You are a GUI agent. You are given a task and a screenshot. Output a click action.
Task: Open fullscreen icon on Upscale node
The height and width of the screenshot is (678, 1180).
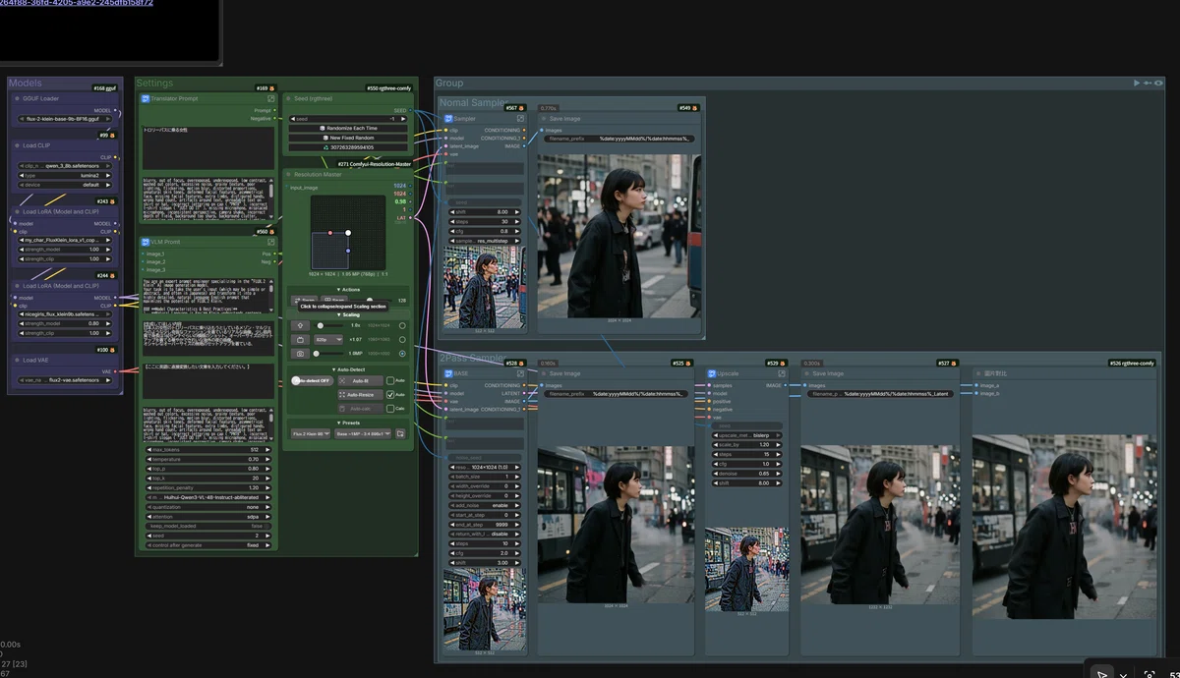[783, 373]
